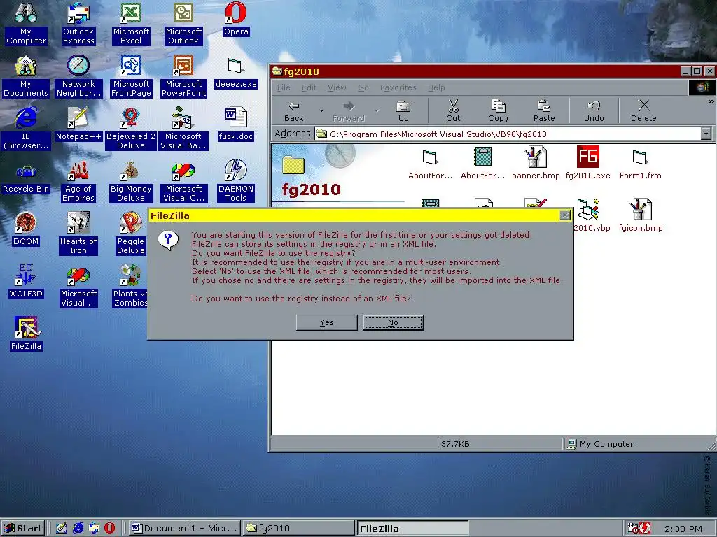The image size is (717, 537).
Task: Open File menu in fg2010 window
Action: (284, 87)
